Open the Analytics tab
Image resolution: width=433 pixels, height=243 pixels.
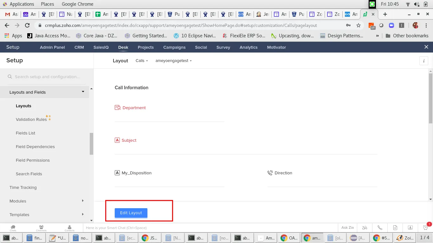pyautogui.click(x=249, y=47)
